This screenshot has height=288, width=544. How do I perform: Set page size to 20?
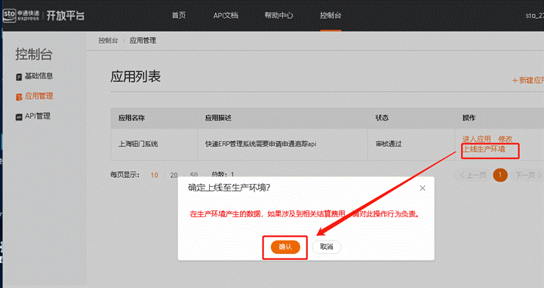point(174,175)
